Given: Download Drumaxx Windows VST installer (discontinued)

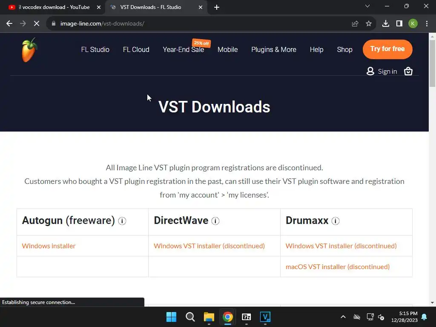Looking at the screenshot, I should point(341,246).
